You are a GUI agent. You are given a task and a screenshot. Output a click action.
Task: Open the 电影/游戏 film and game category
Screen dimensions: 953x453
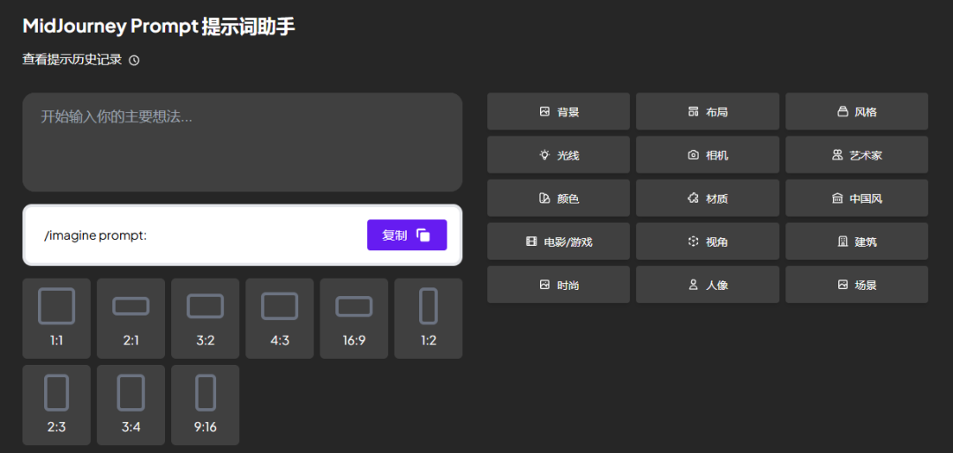[x=559, y=241]
